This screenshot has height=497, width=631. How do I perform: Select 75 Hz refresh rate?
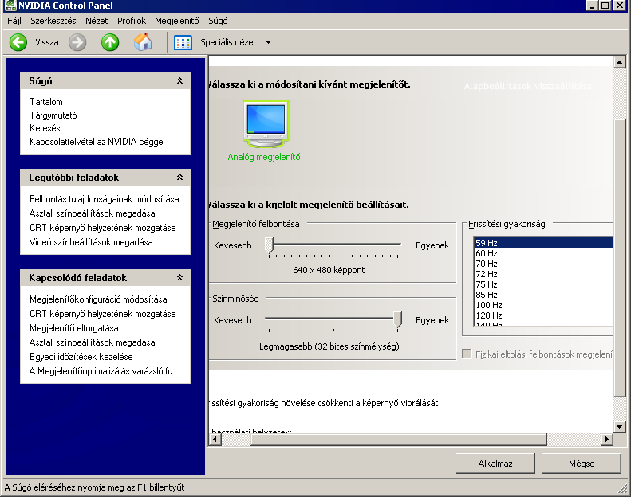[543, 284]
